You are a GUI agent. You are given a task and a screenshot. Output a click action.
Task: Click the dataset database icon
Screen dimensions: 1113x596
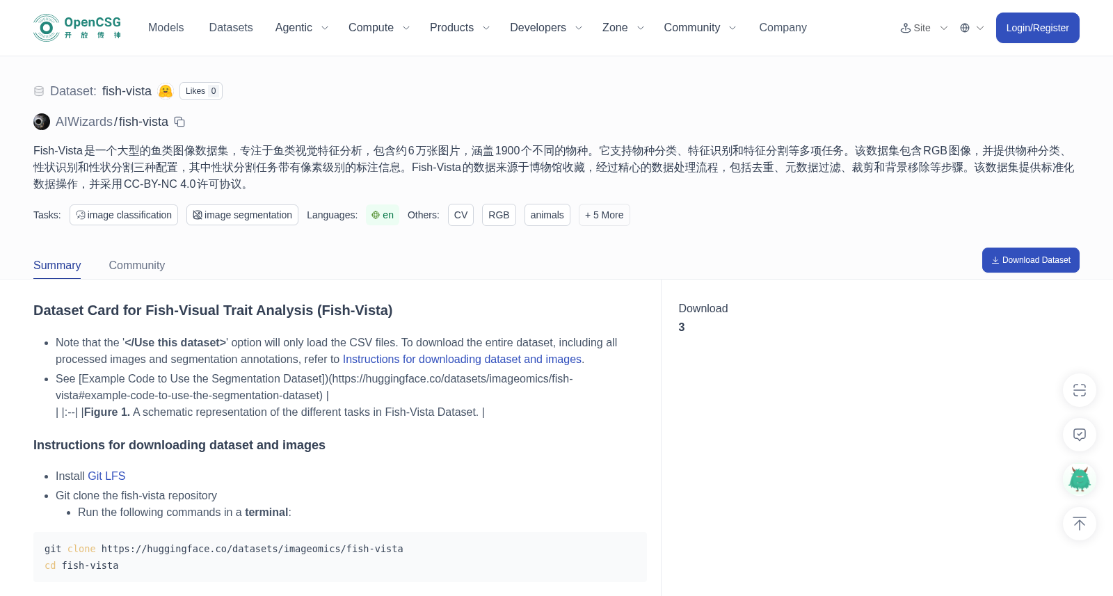[39, 91]
